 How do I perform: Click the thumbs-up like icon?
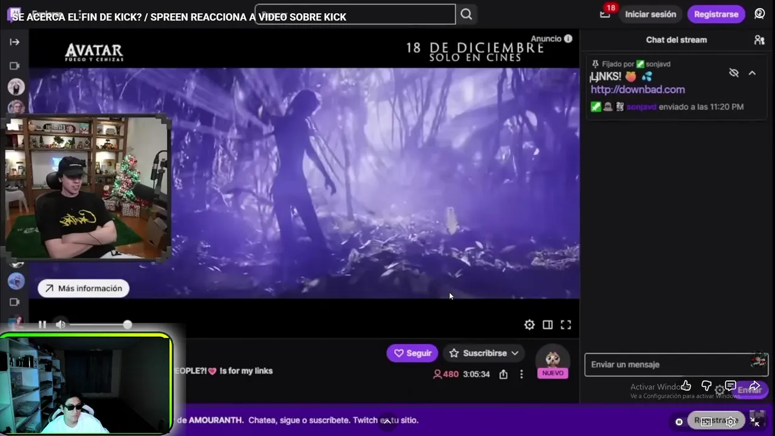(x=686, y=386)
